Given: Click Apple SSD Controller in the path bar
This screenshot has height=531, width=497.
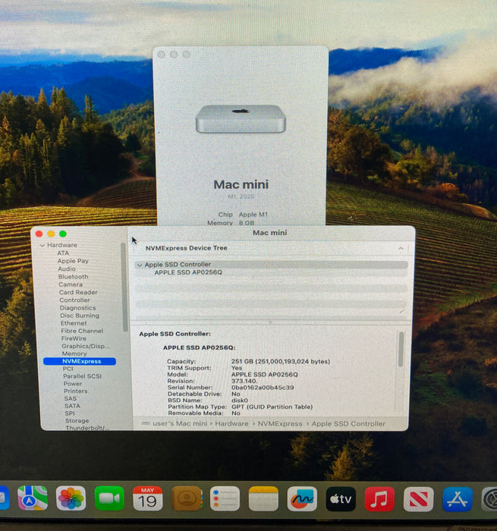Looking at the screenshot, I should [x=348, y=423].
